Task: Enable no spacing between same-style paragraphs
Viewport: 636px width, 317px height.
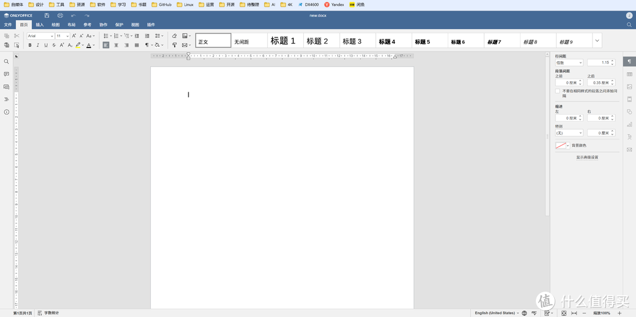Action: [x=558, y=91]
